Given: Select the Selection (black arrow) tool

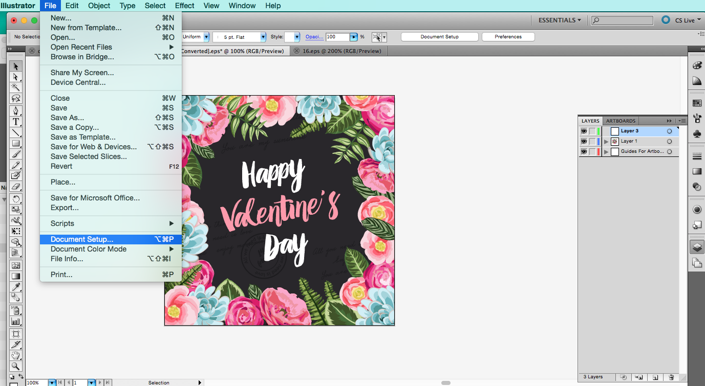Looking at the screenshot, I should pyautogui.click(x=16, y=66).
